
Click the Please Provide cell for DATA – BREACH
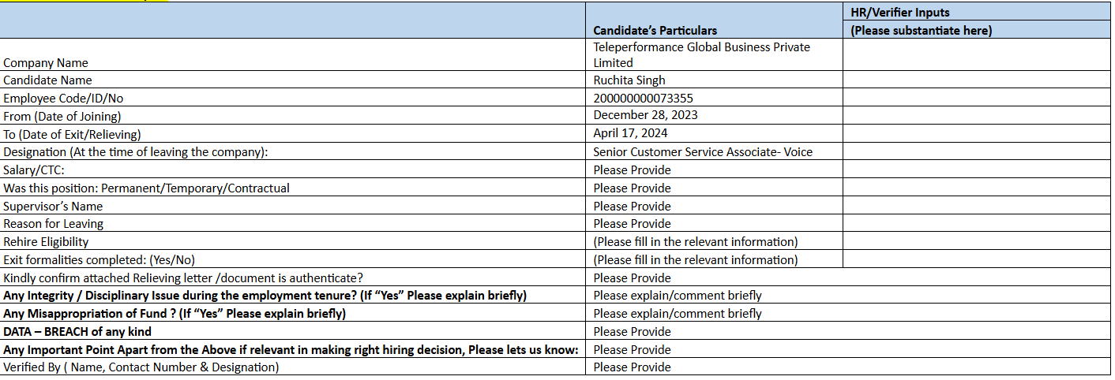click(x=632, y=332)
